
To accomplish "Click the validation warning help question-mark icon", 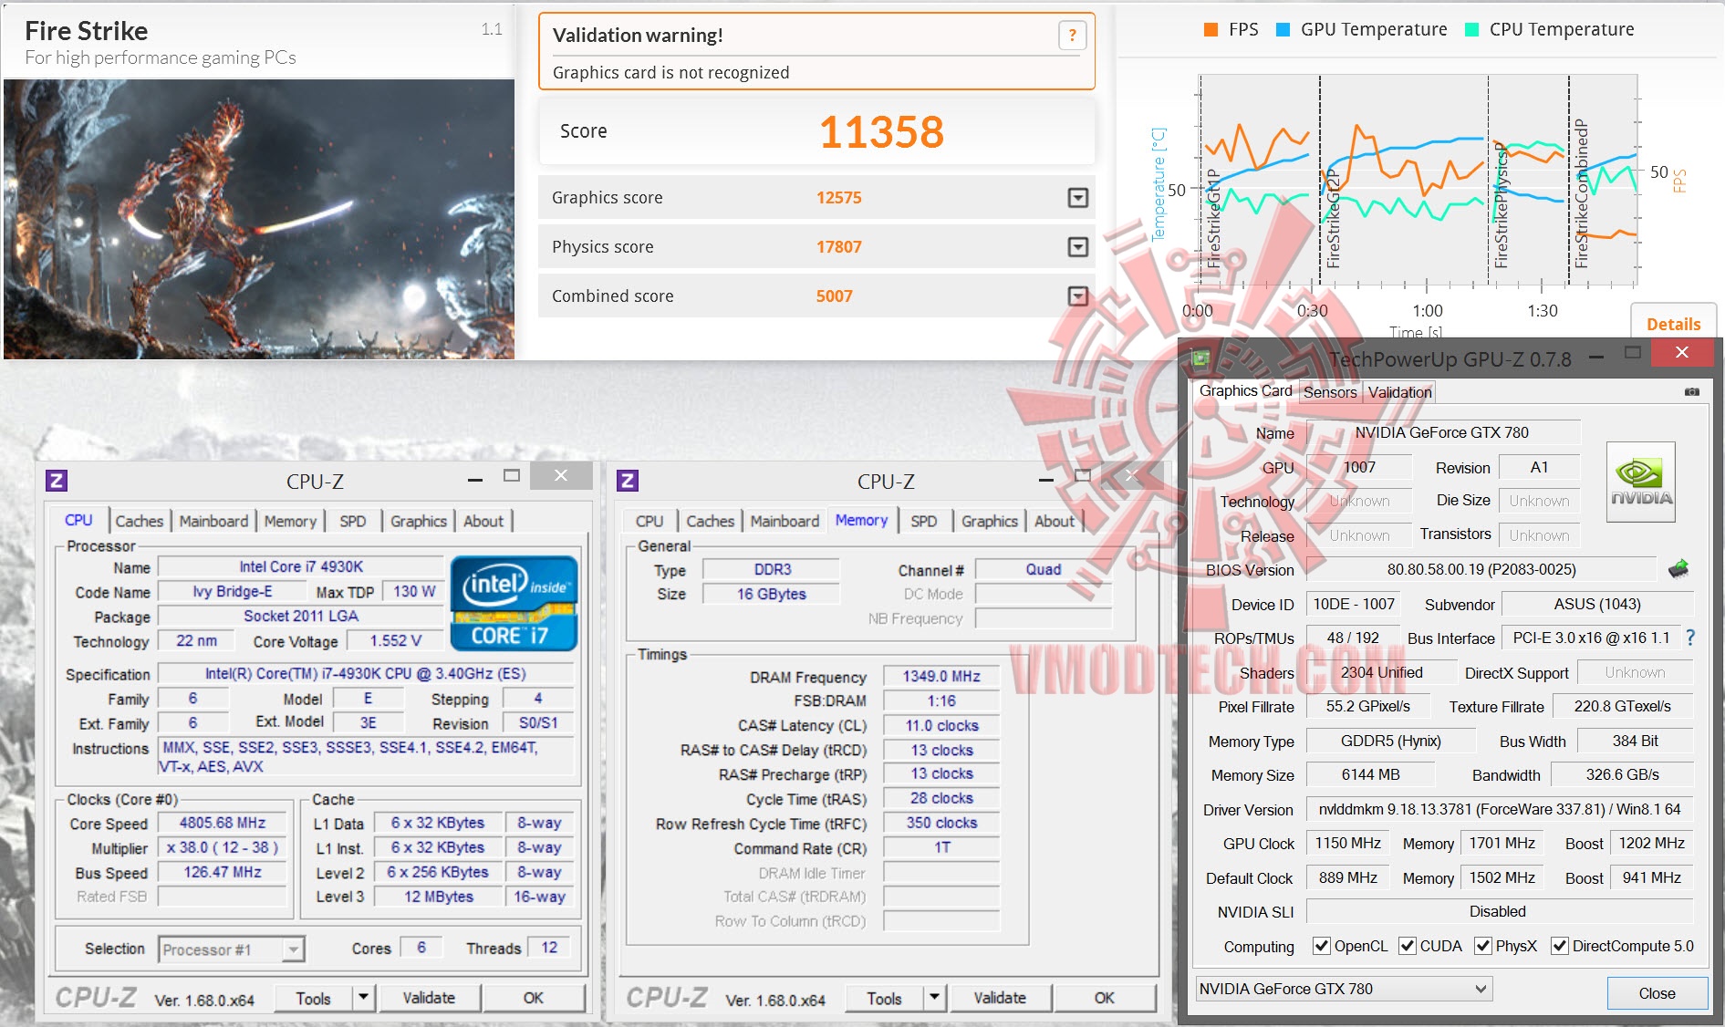I will point(1072,36).
